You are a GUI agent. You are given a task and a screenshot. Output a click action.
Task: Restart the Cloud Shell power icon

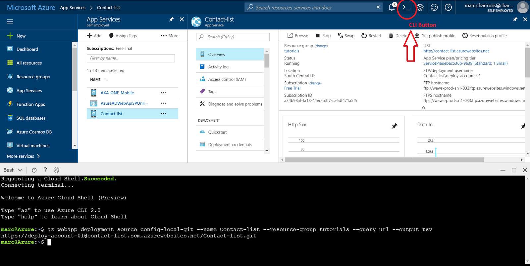click(34, 170)
